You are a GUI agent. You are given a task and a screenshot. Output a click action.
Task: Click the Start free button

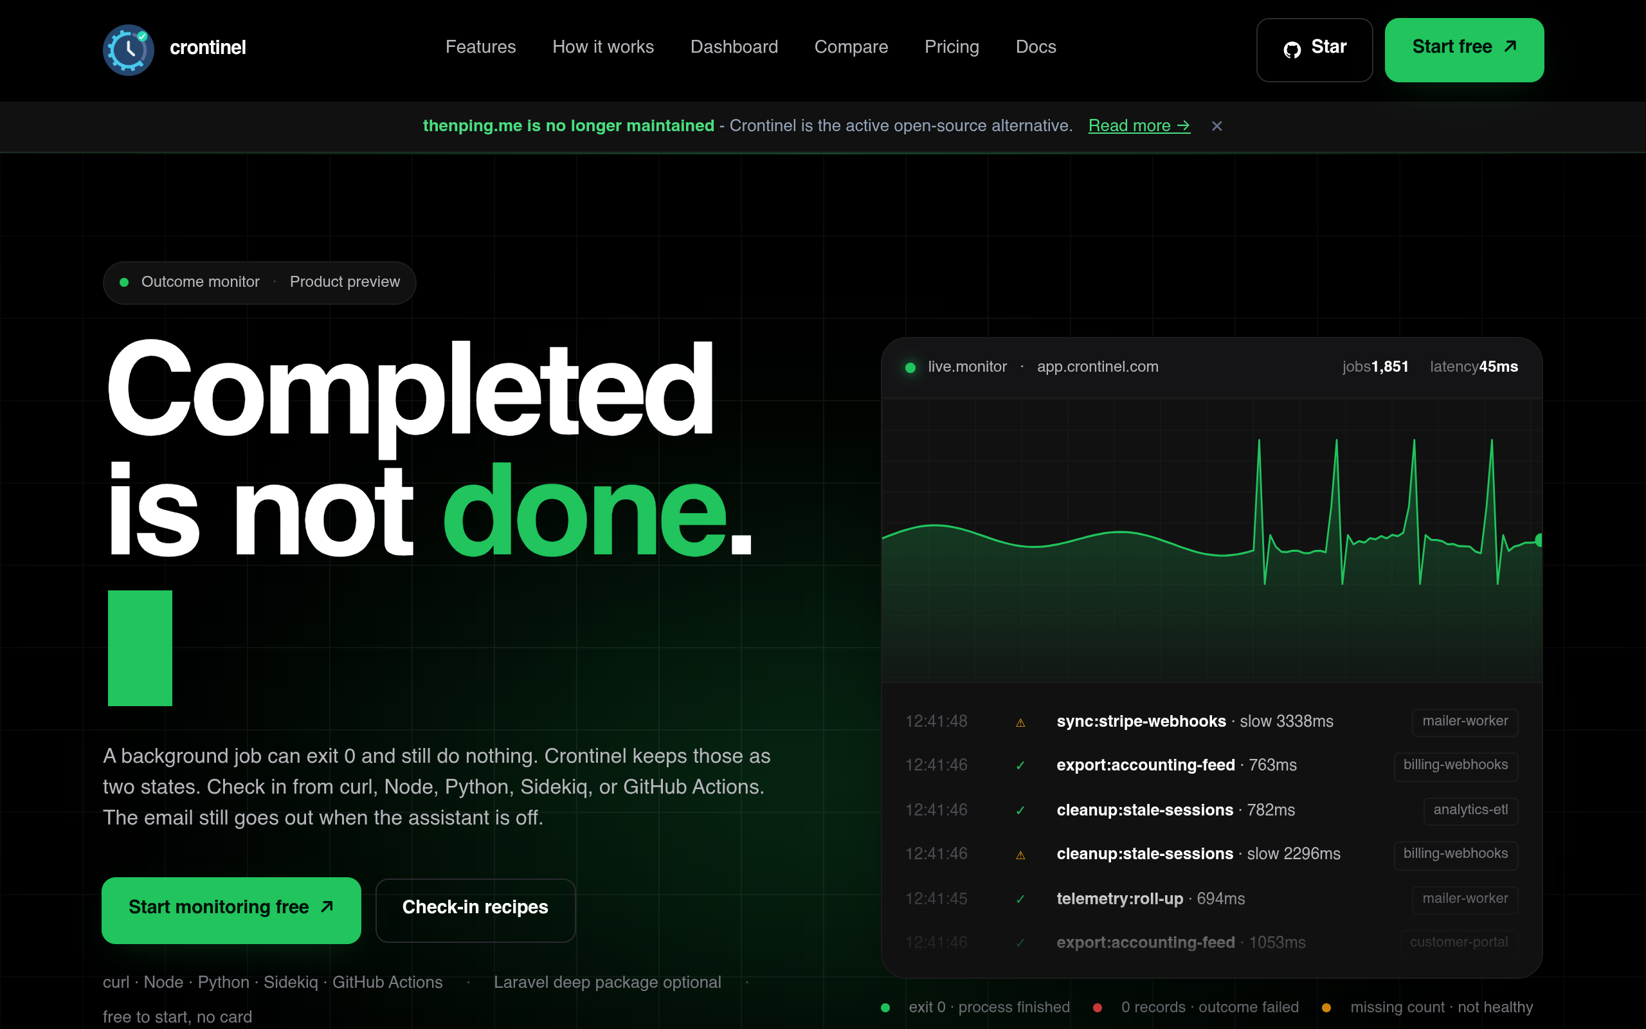click(1463, 50)
